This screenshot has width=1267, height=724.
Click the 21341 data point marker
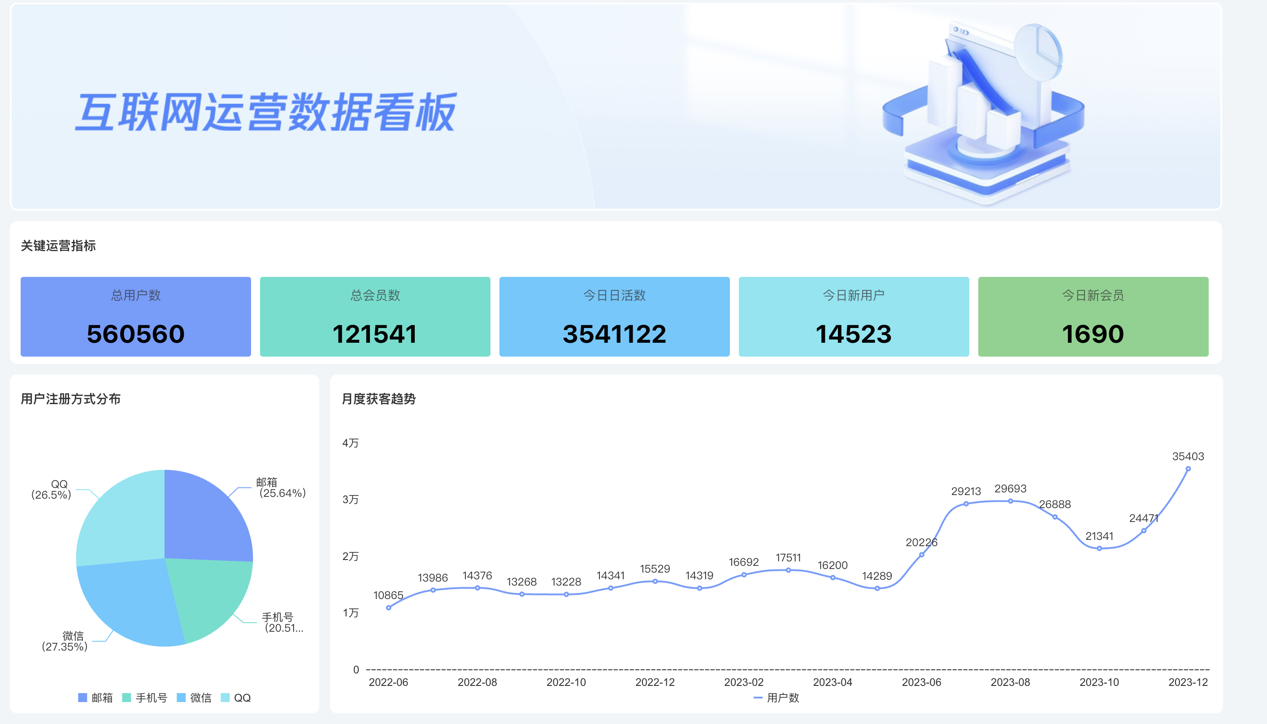[x=1099, y=548]
